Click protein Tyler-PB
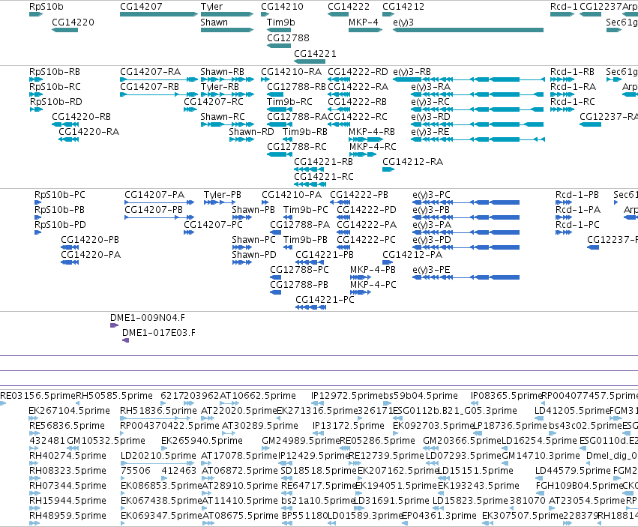The height and width of the screenshot is (527, 638). 222,195
